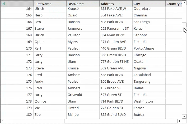Select address 552 Panoramic ST

116,29
